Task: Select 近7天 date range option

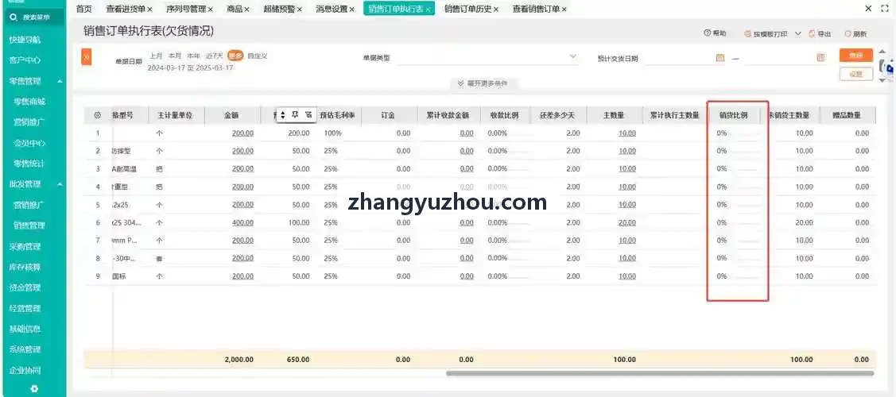Action: (215, 56)
